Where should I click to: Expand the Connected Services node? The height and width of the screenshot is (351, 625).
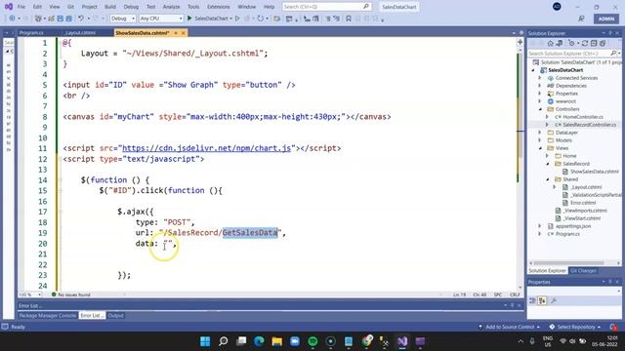(x=540, y=78)
